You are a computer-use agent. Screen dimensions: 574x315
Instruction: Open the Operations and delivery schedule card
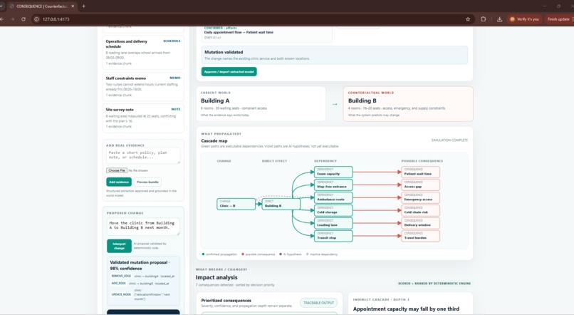(143, 52)
